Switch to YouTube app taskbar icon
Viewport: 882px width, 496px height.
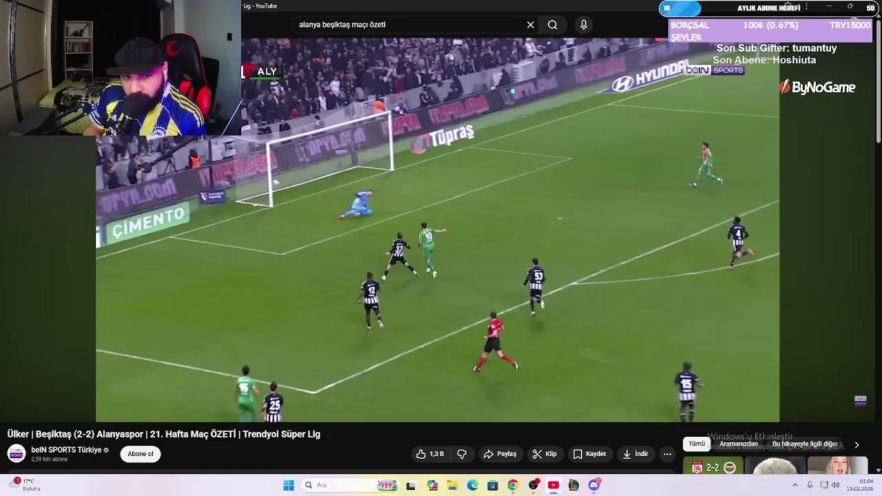[x=553, y=486]
